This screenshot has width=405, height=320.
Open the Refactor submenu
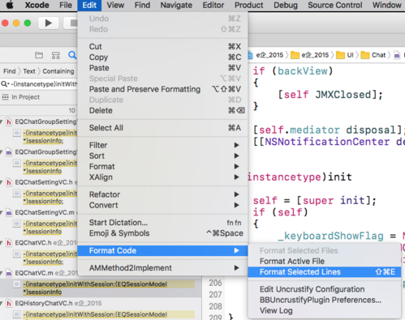162,194
